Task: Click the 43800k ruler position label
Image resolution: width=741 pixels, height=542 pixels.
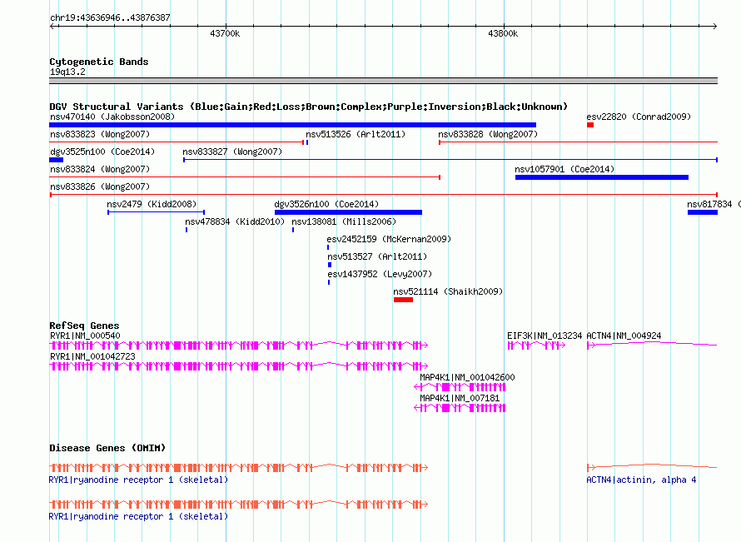Action: 503,34
